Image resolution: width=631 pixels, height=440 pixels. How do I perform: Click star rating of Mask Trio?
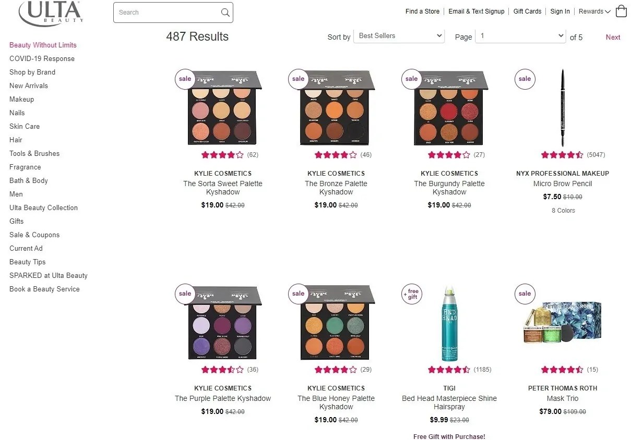[x=562, y=370]
